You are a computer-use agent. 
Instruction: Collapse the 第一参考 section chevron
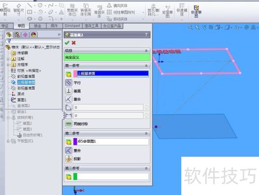[x=146, y=66]
